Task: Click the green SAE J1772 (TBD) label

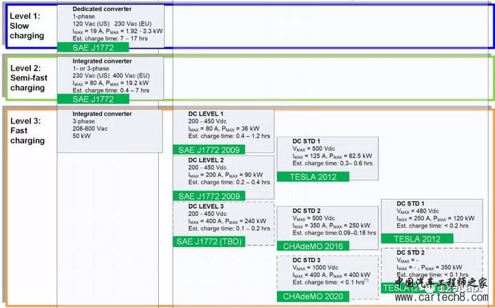Action: (207, 241)
